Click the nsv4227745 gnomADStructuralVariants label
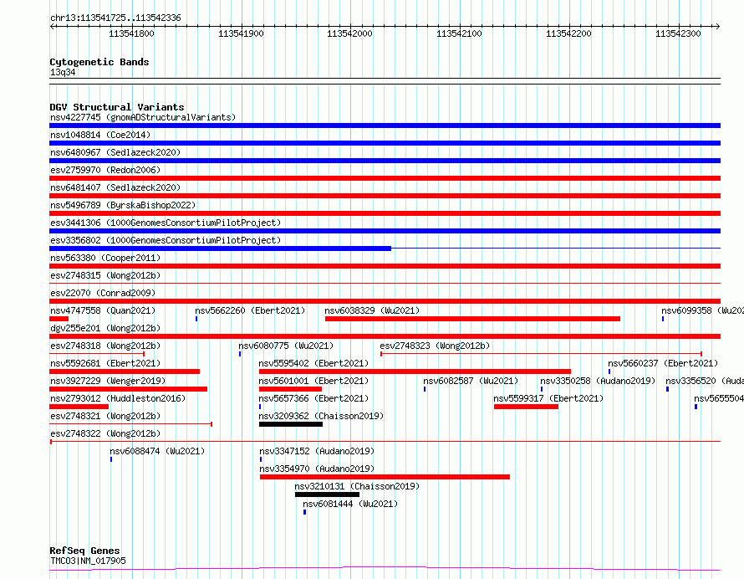The height and width of the screenshot is (579, 744). [x=143, y=117]
